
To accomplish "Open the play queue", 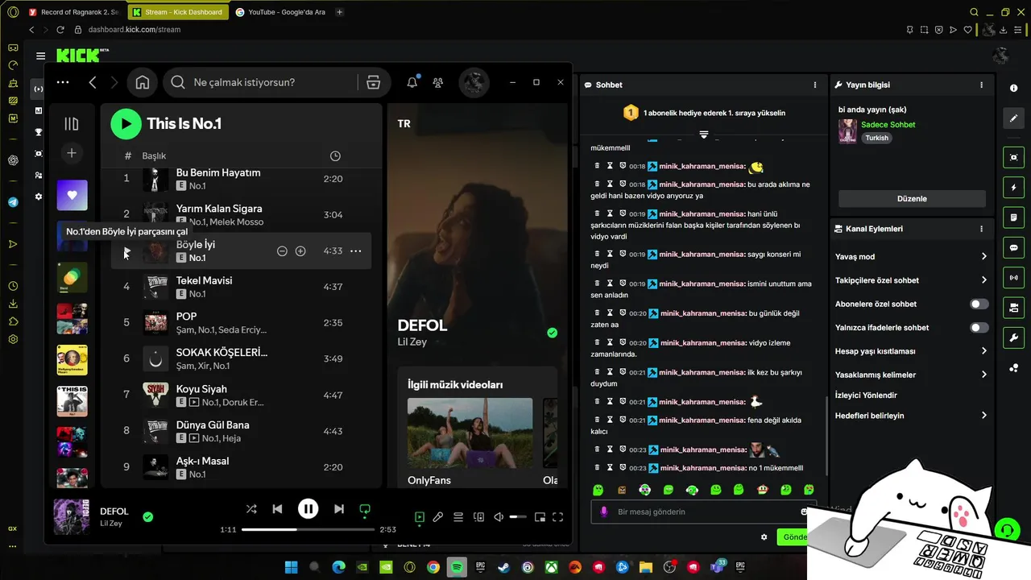I will 458,517.
